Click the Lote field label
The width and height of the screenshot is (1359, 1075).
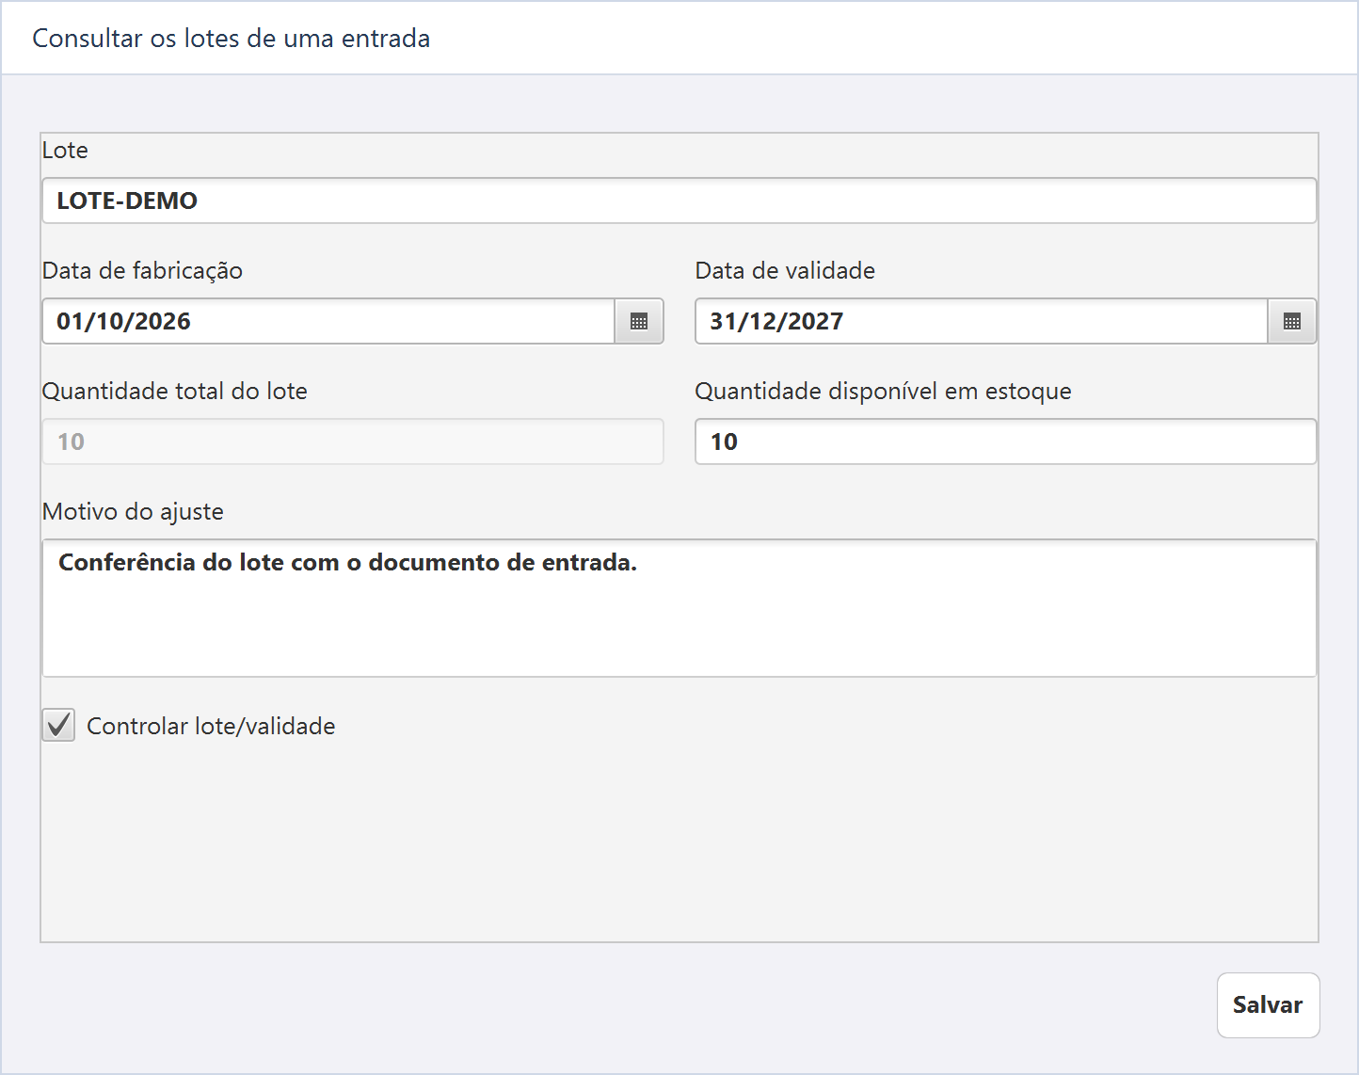point(65,151)
